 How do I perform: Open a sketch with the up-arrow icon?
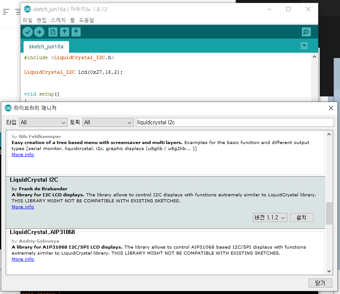click(x=64, y=32)
